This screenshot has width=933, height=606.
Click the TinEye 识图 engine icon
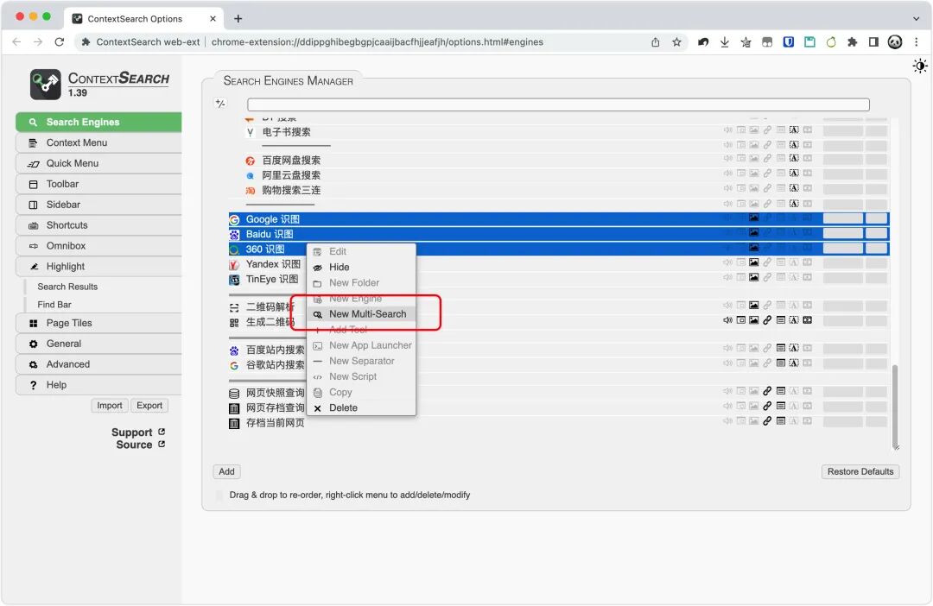tap(234, 279)
